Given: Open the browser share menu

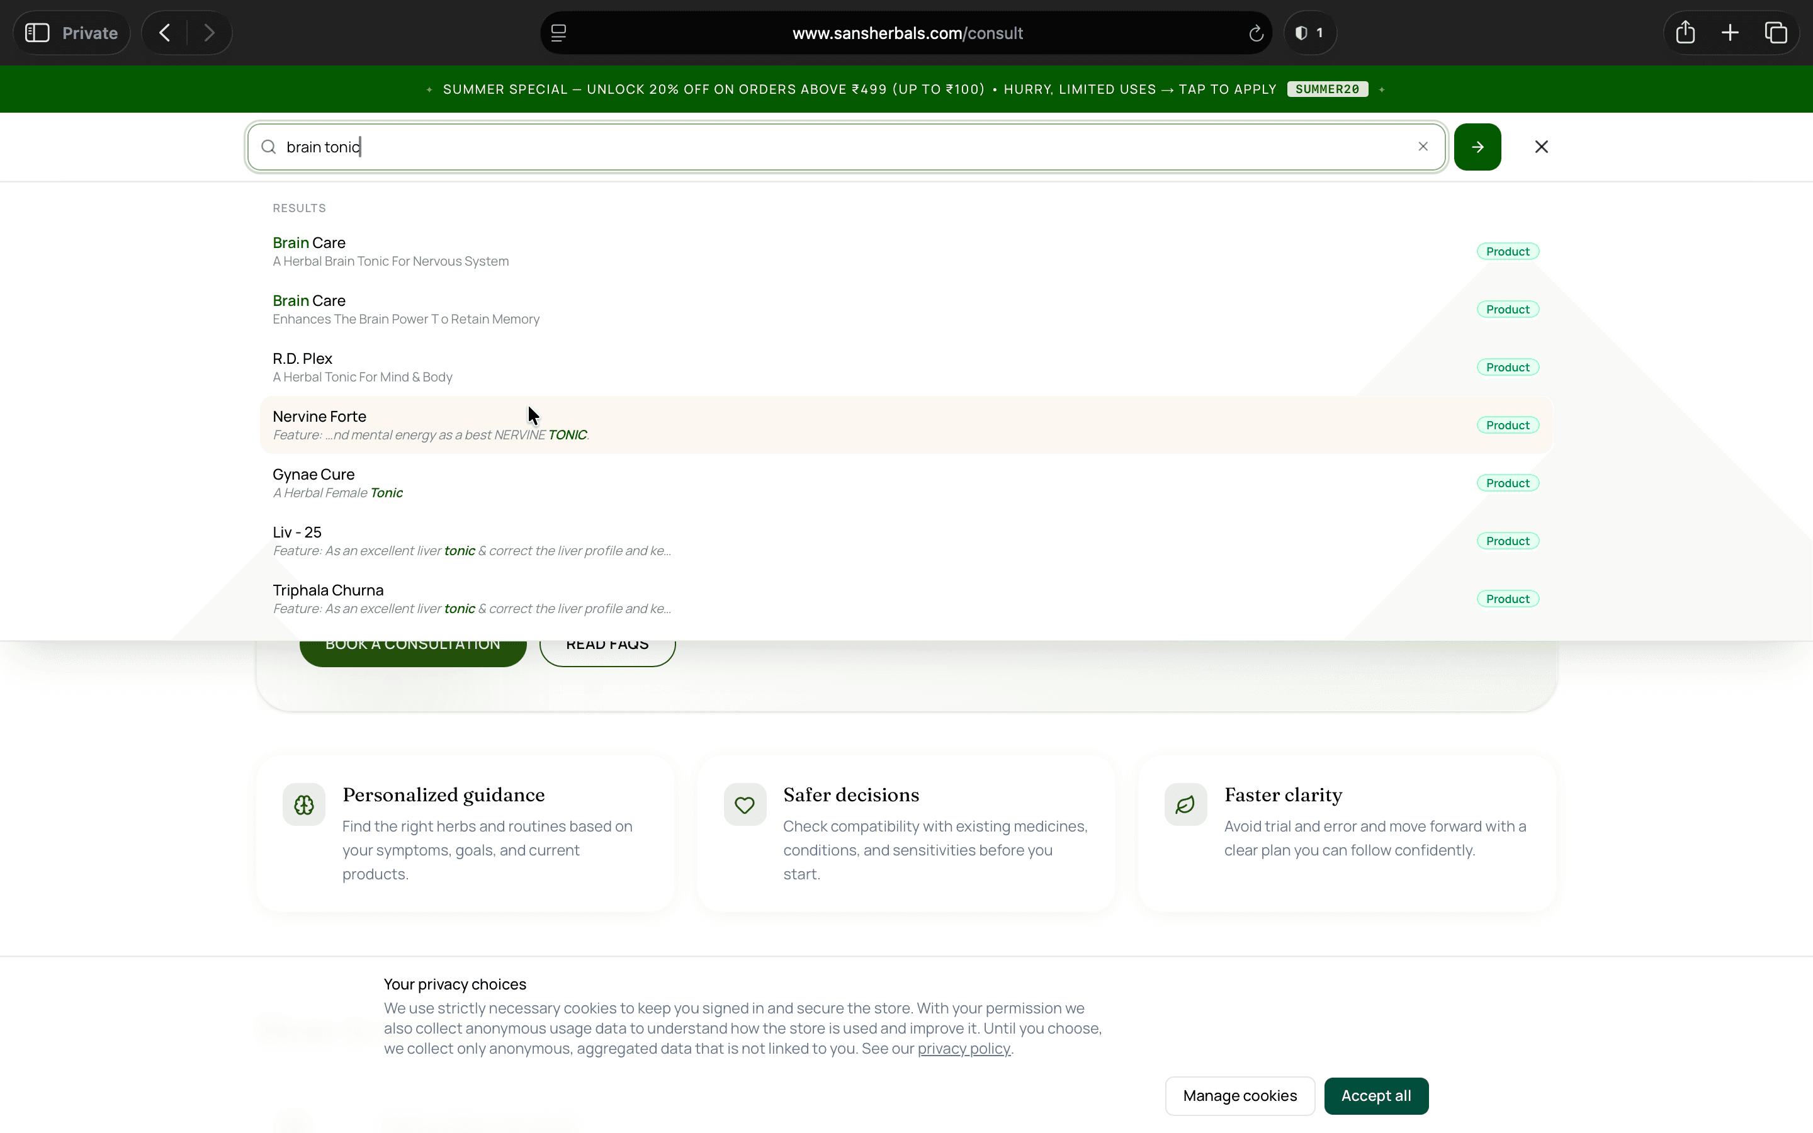Looking at the screenshot, I should coord(1685,33).
